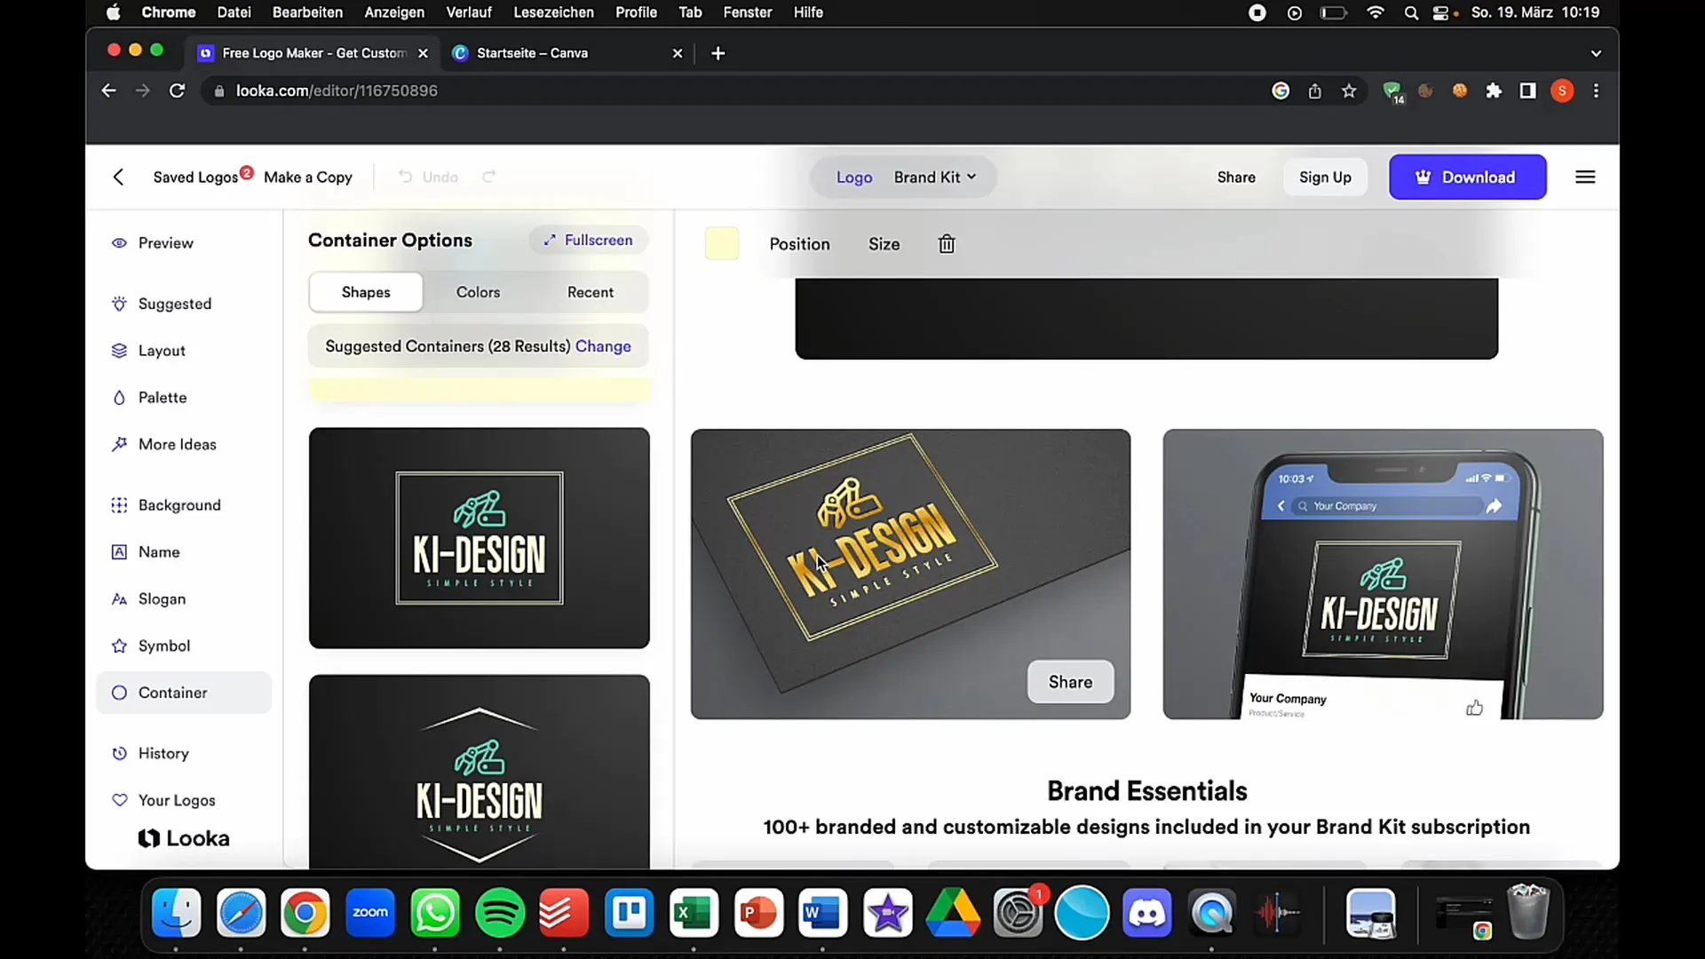Reload the browser page

tap(177, 91)
